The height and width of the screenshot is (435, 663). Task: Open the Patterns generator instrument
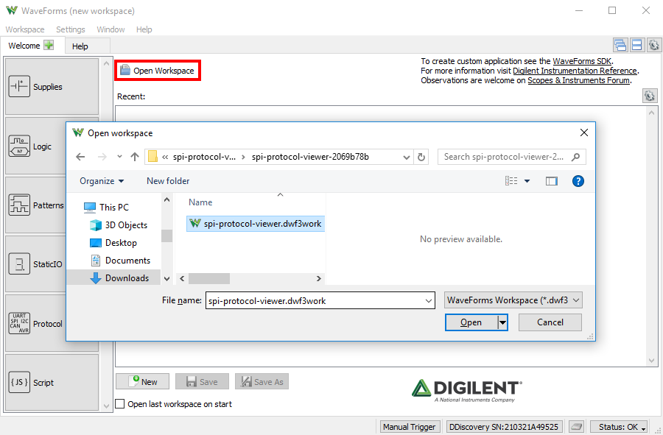(x=52, y=205)
